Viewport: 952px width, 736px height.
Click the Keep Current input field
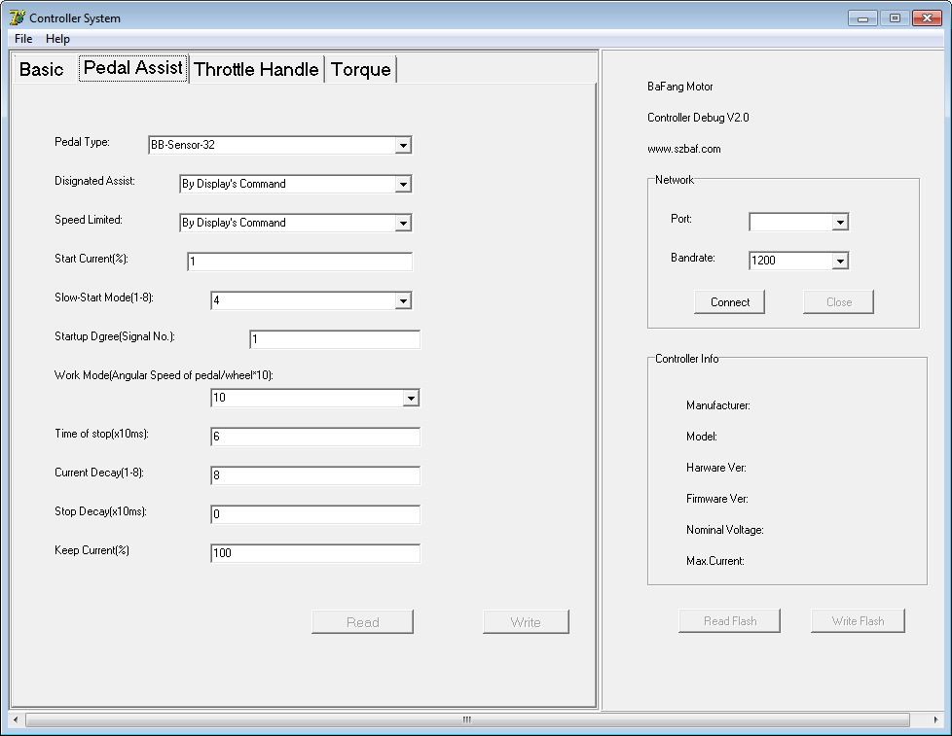coord(315,553)
